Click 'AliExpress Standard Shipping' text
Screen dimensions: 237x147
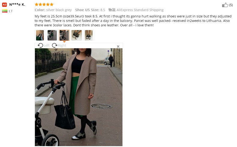tap(140, 10)
